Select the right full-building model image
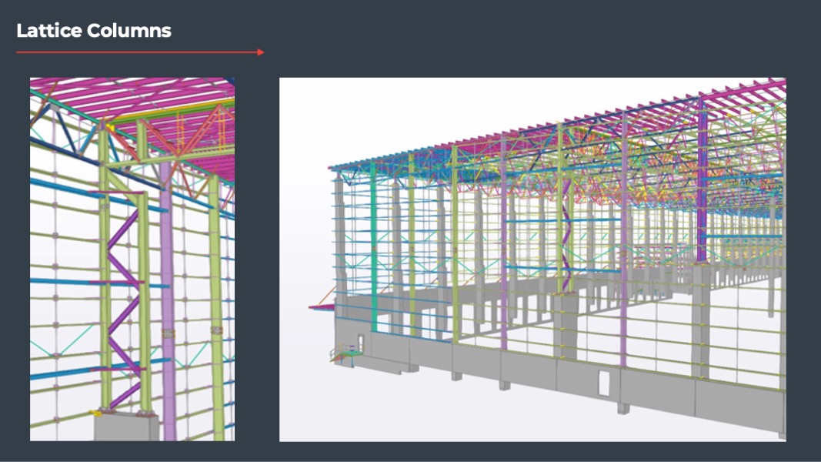The width and height of the screenshot is (821, 462). click(x=532, y=259)
